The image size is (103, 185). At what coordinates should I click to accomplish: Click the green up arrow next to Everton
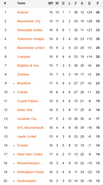[14, 146]
